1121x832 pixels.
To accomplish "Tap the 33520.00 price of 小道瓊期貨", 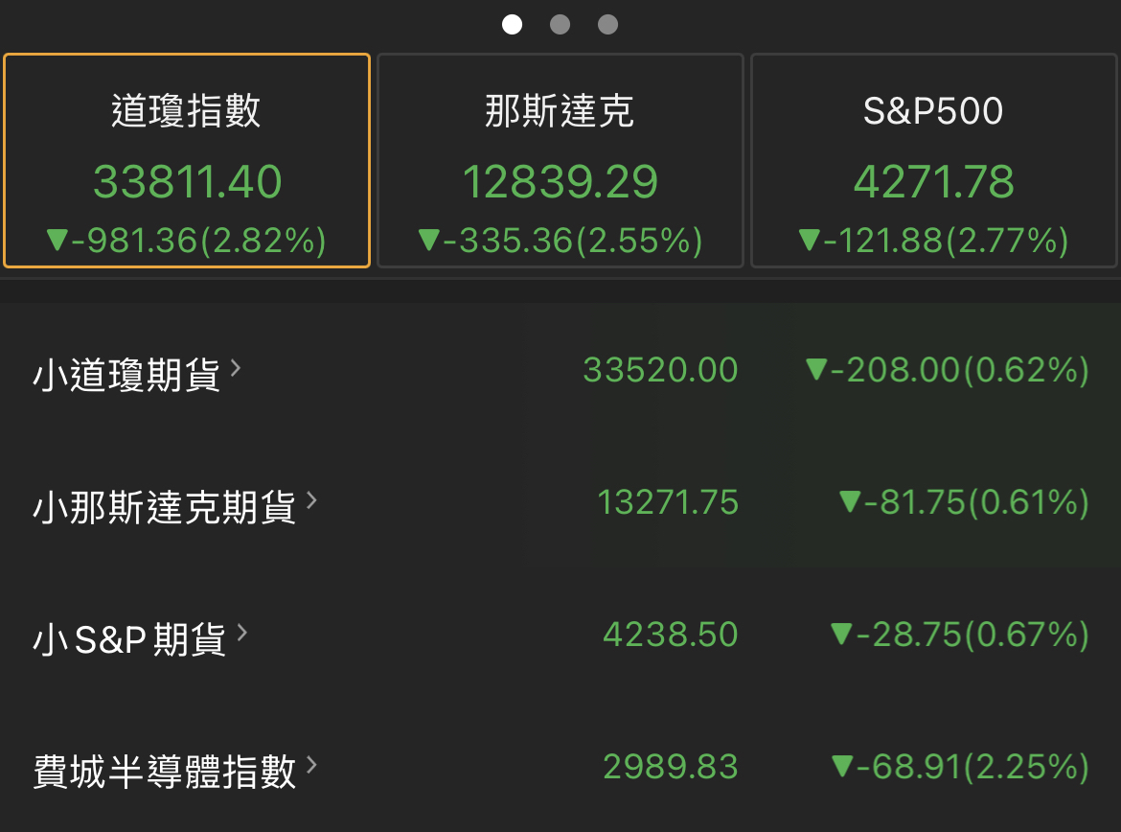I will pyautogui.click(x=660, y=370).
